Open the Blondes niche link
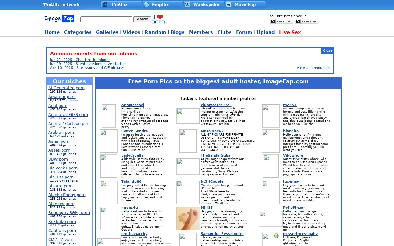This screenshot has width=394, height=246. tap(61, 204)
